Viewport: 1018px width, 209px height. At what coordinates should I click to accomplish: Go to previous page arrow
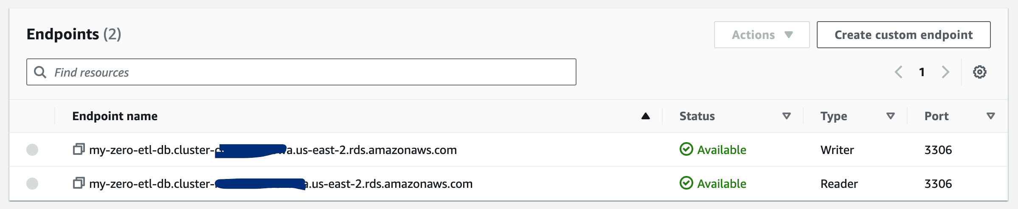point(898,72)
